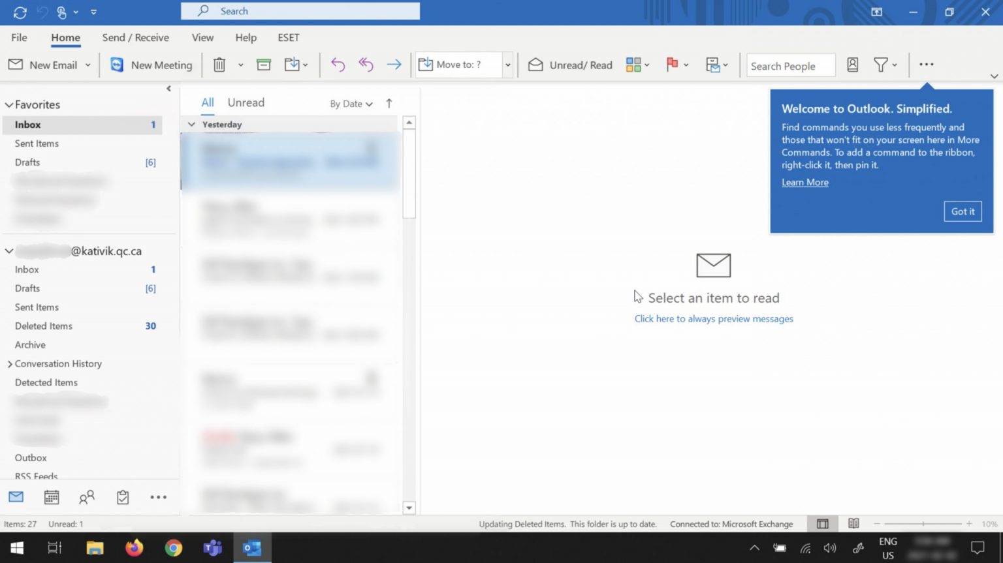This screenshot has height=563, width=1003.
Task: Toggle Unread/Read message status
Action: tap(571, 65)
